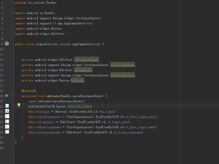Select the highlighted btnlogin field name
The width and height of the screenshot is (219, 164).
coord(77,80)
